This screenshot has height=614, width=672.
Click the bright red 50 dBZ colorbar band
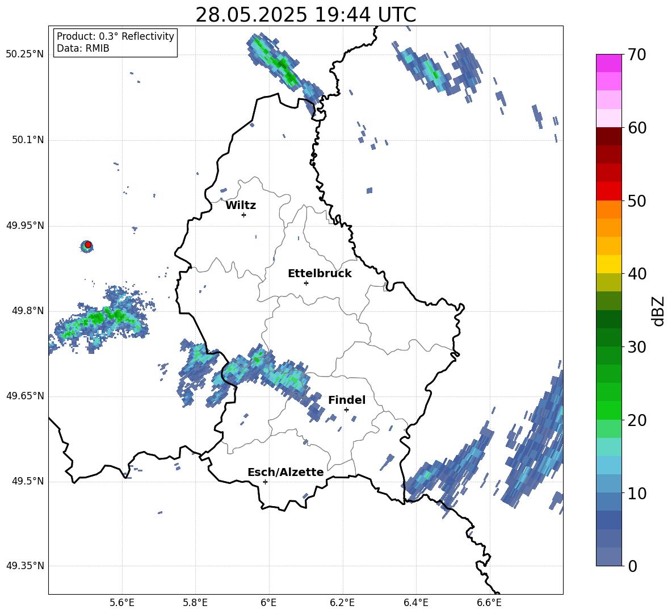point(608,191)
